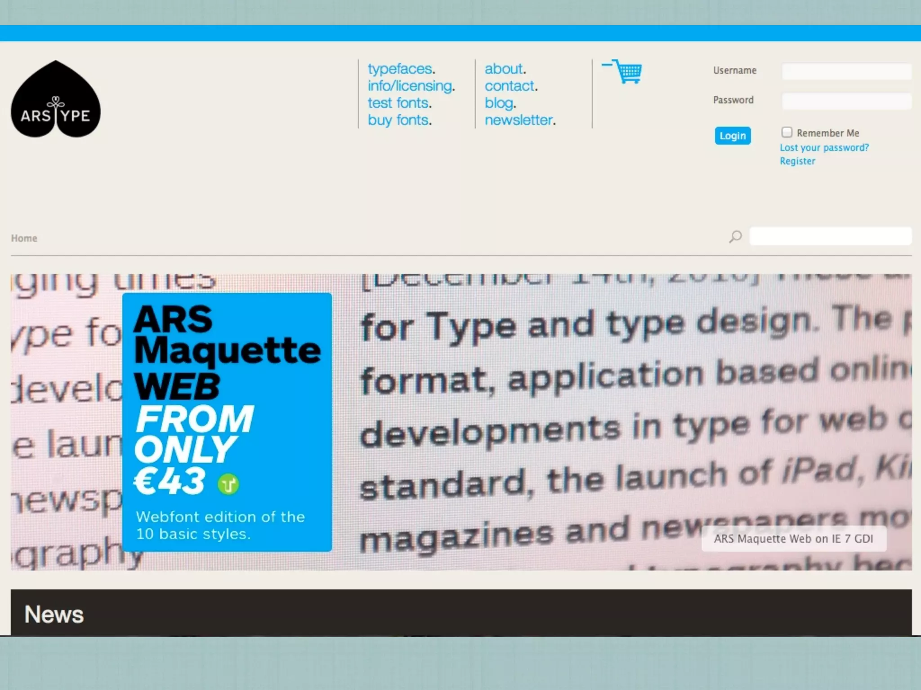
Task: Click Lost your password link
Action: click(x=824, y=147)
